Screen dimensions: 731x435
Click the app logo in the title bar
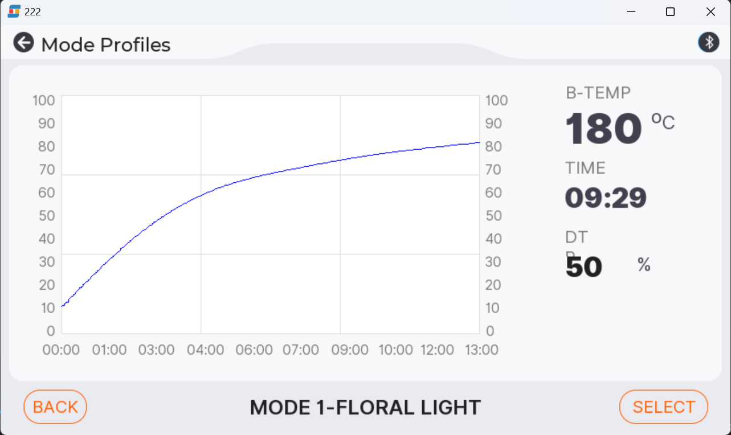tap(14, 11)
